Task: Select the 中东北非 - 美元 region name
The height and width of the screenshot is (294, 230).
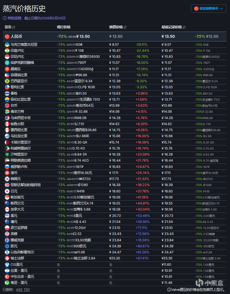Action: [22, 277]
